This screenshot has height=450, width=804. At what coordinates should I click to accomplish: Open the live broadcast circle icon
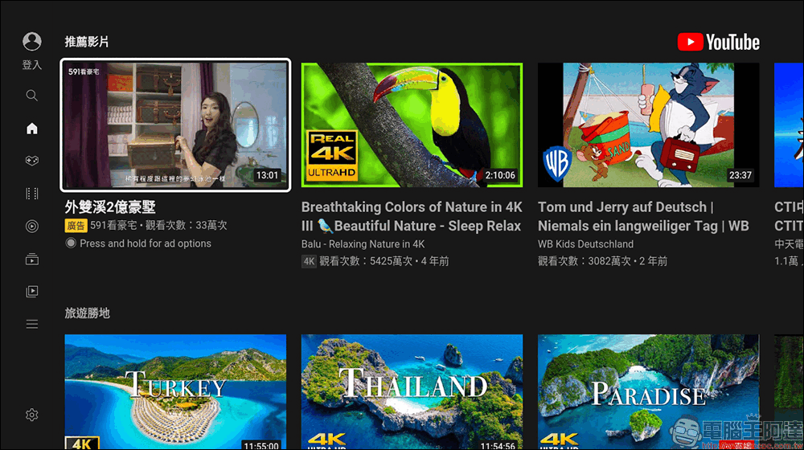pyautogui.click(x=32, y=226)
